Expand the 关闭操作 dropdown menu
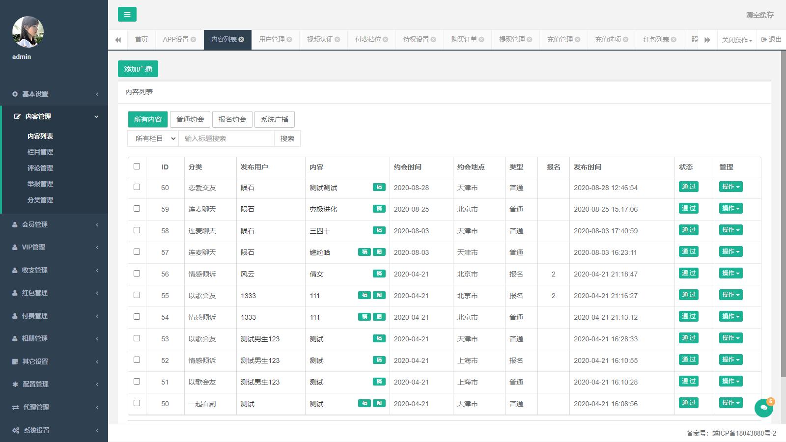Viewport: 786px width, 442px height. [737, 40]
